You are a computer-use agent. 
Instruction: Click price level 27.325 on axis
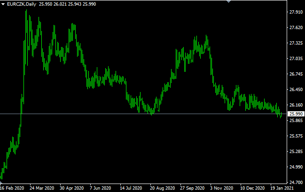click(296, 43)
